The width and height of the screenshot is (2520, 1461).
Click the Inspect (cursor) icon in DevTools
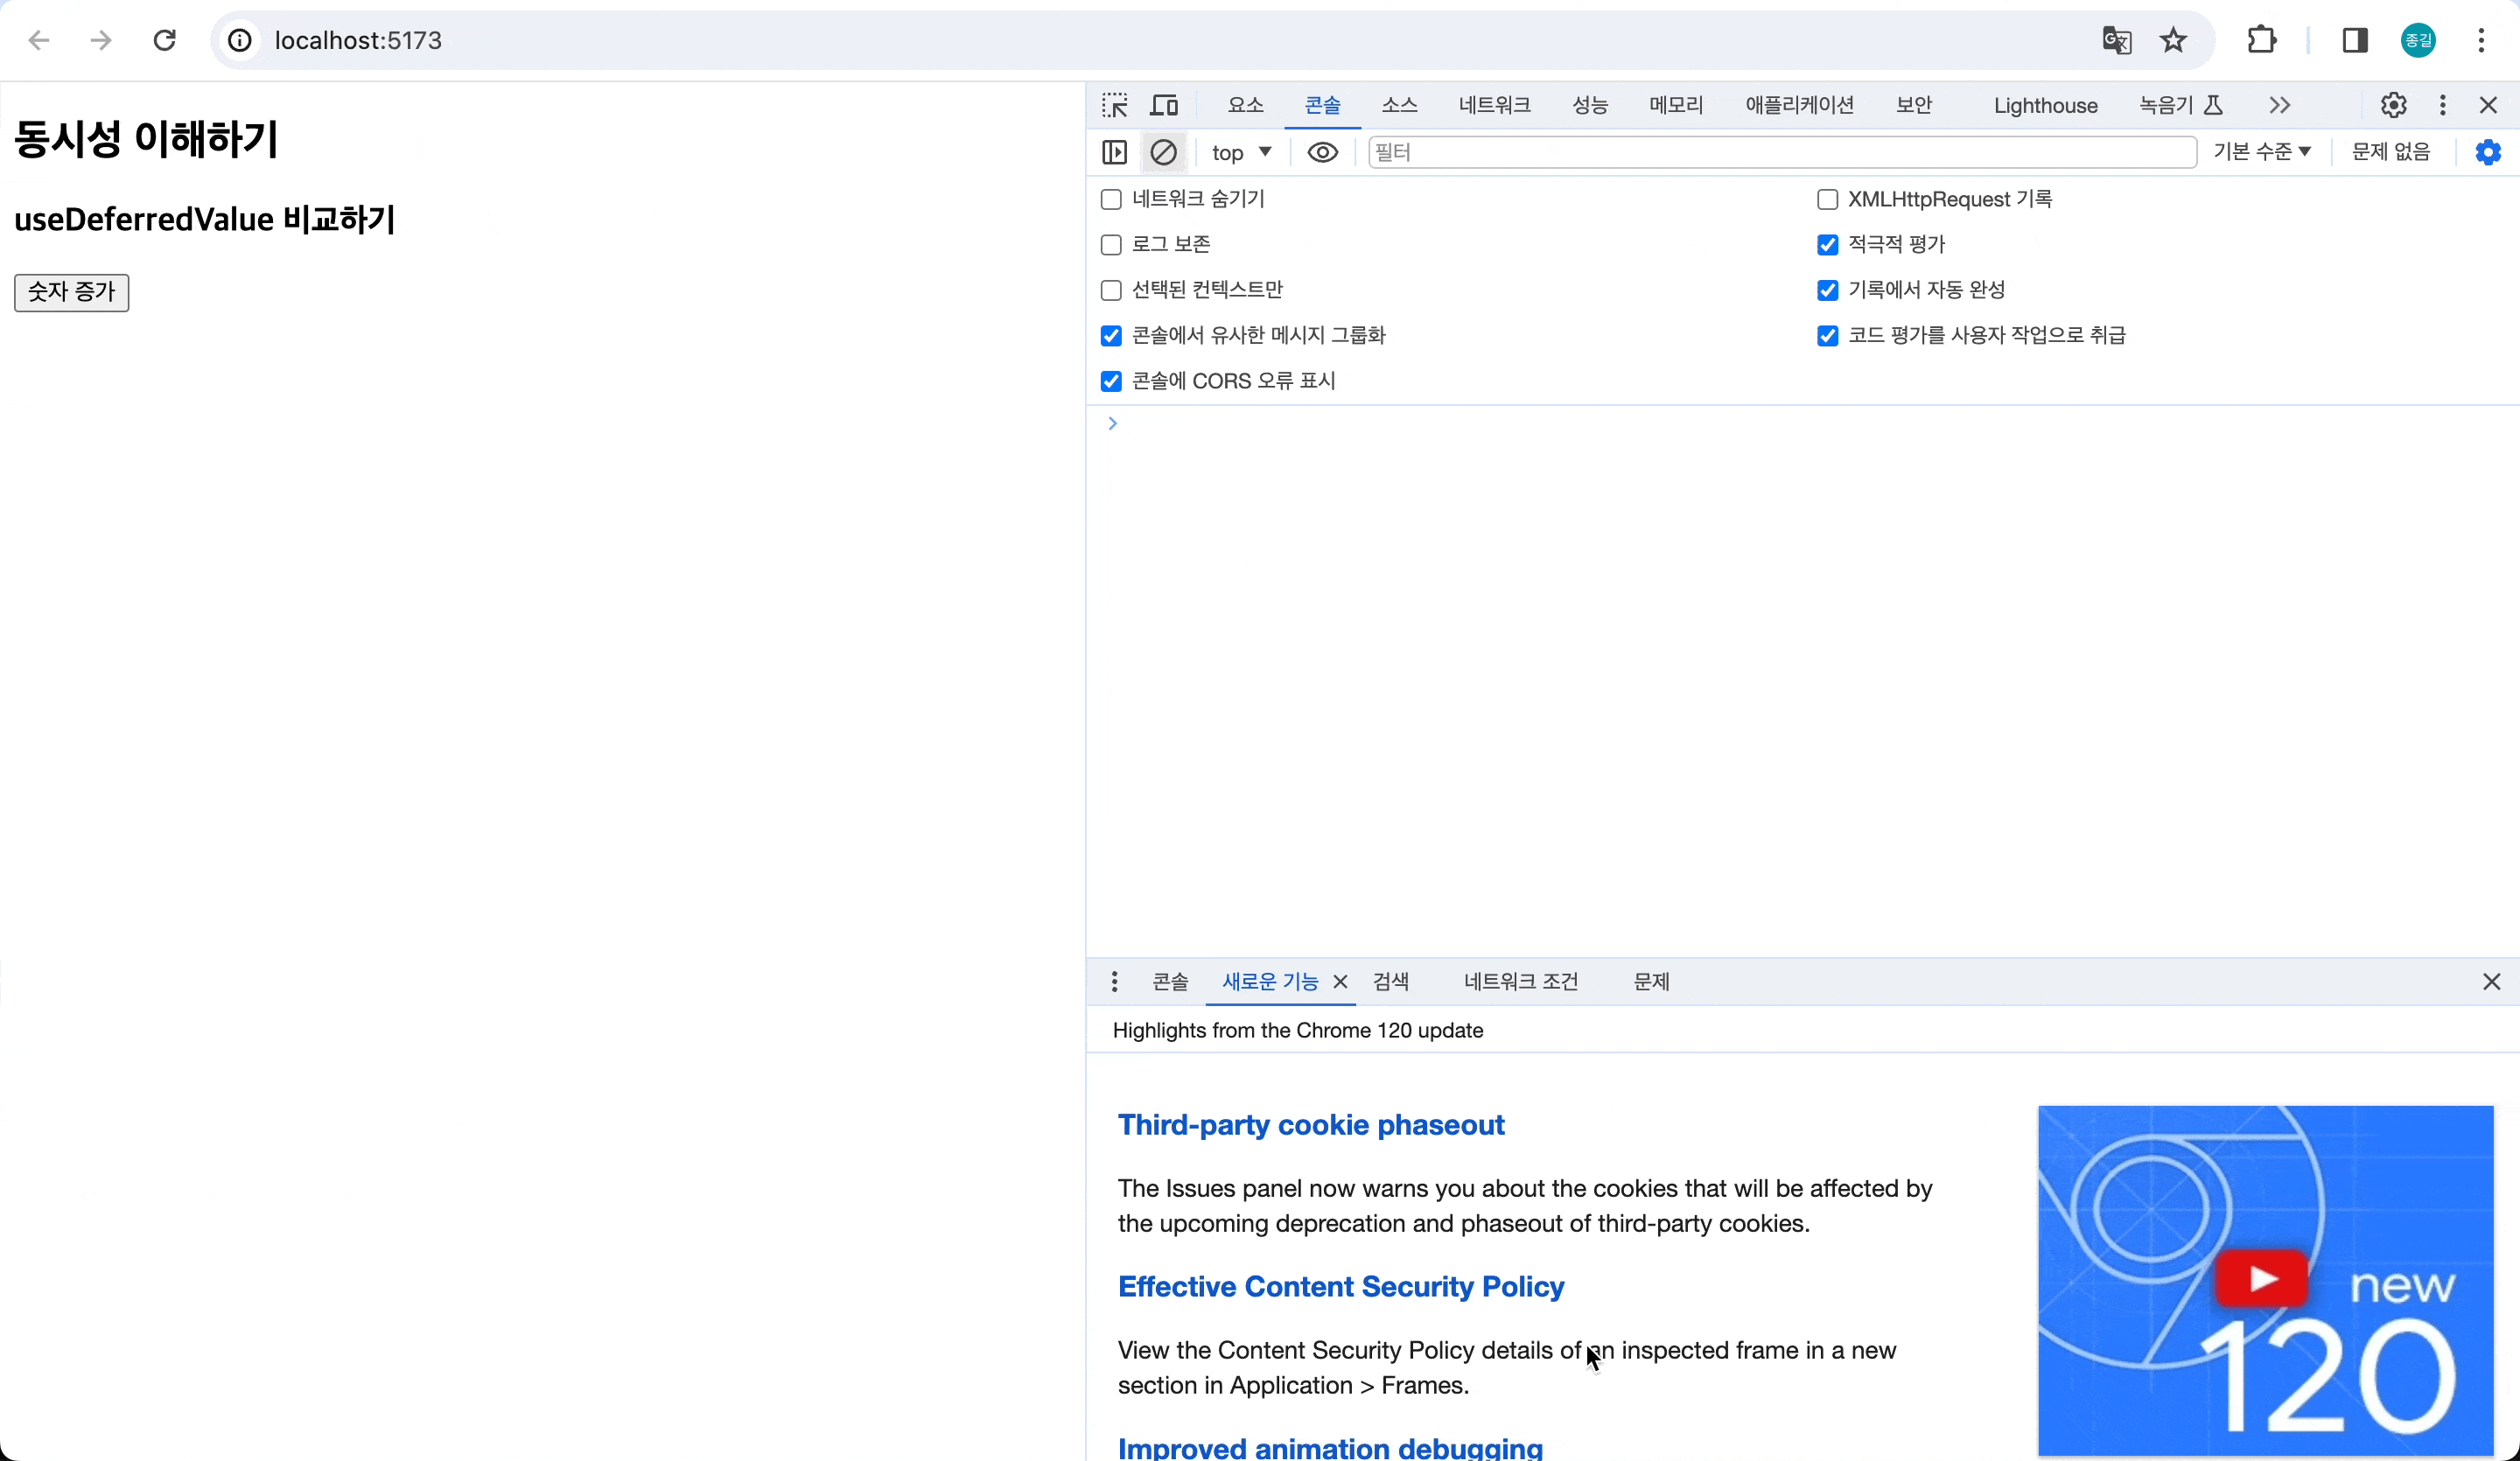[1115, 104]
